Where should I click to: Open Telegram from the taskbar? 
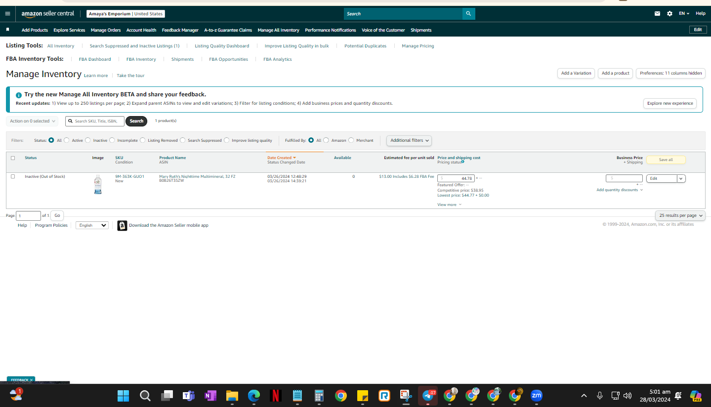(428, 396)
